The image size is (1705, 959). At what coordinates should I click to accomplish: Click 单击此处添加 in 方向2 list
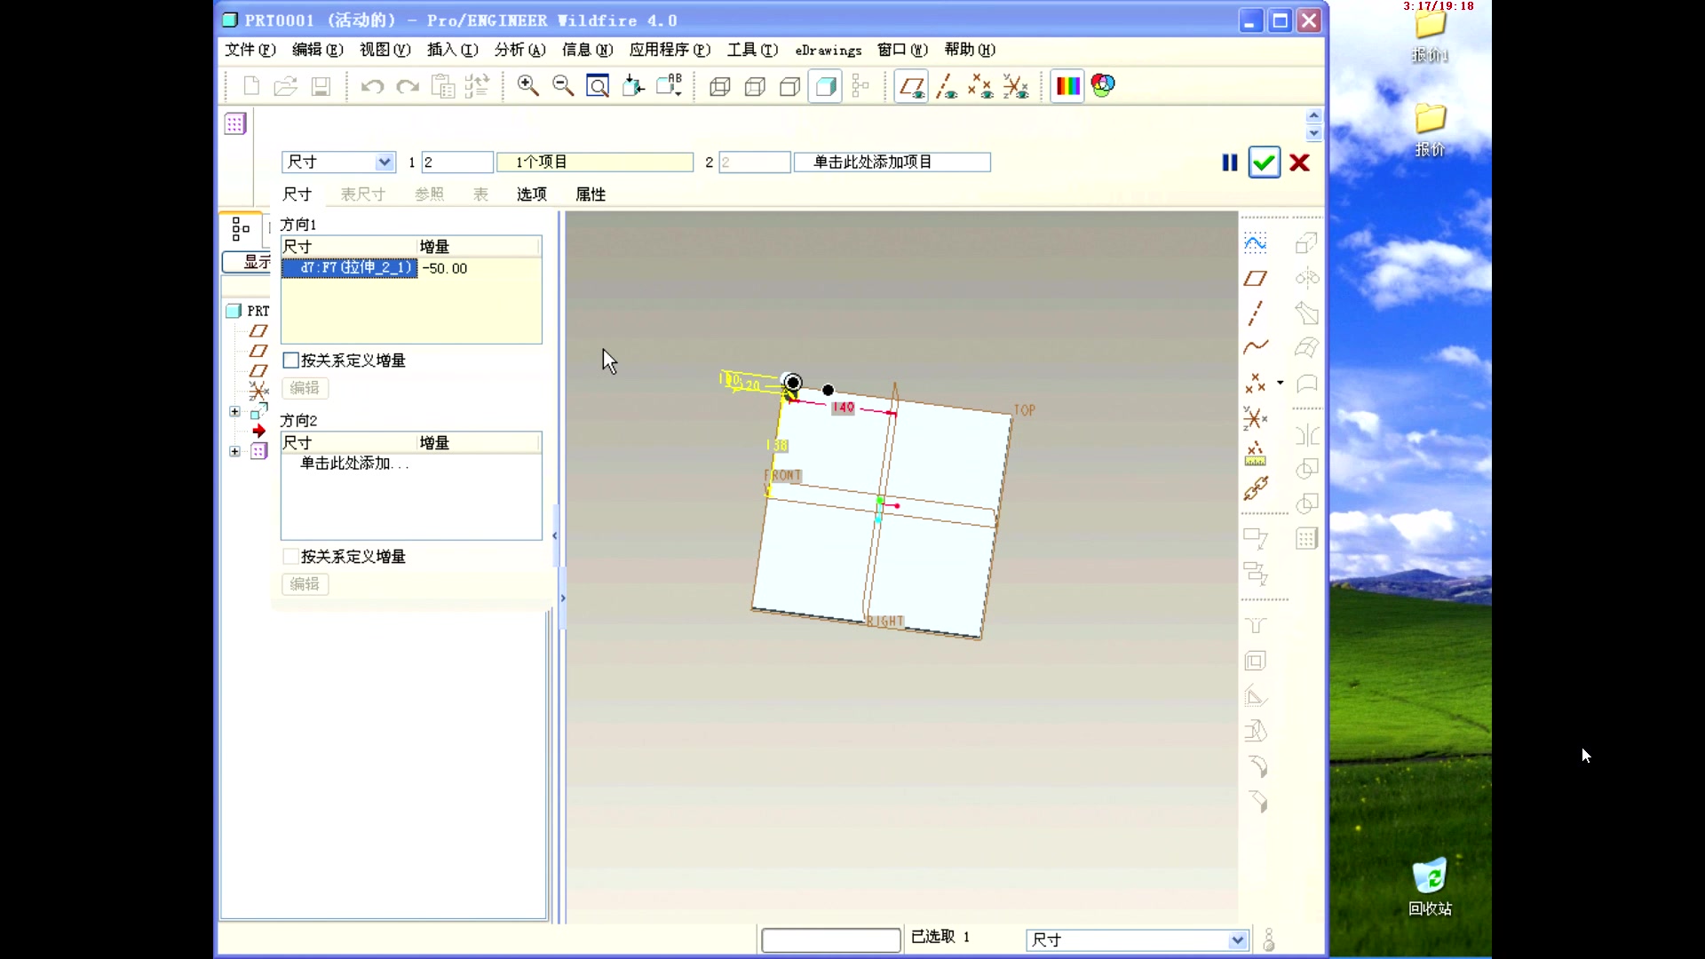click(354, 464)
